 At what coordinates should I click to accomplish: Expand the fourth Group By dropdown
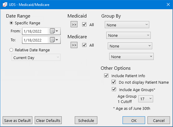131,56
